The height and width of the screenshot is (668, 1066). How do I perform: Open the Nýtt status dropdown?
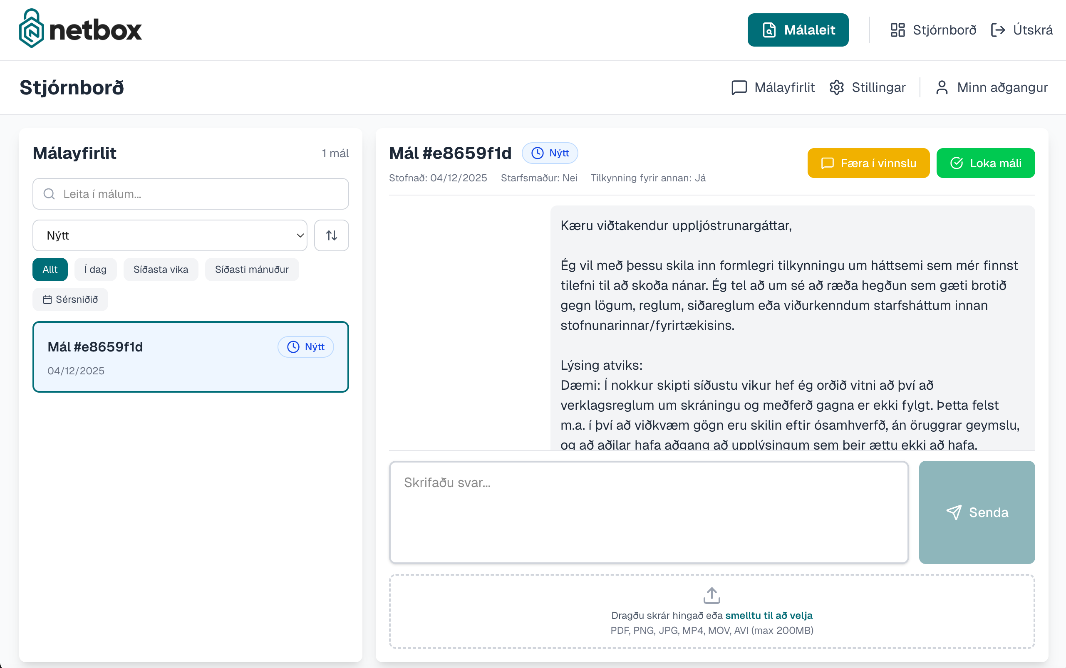(x=170, y=235)
